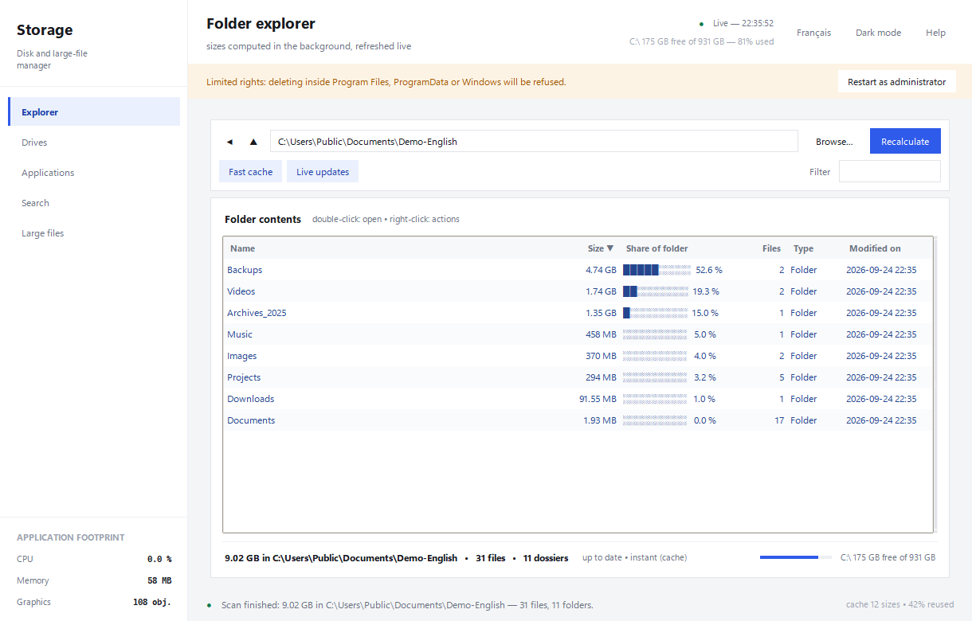Viewport: 972px width, 621px height.
Task: Click the cache 12 sizes status text
Action: (899, 605)
